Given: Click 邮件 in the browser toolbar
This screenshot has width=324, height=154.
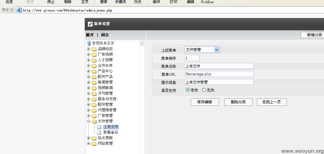Looking at the screenshot, I should [x=157, y=2].
